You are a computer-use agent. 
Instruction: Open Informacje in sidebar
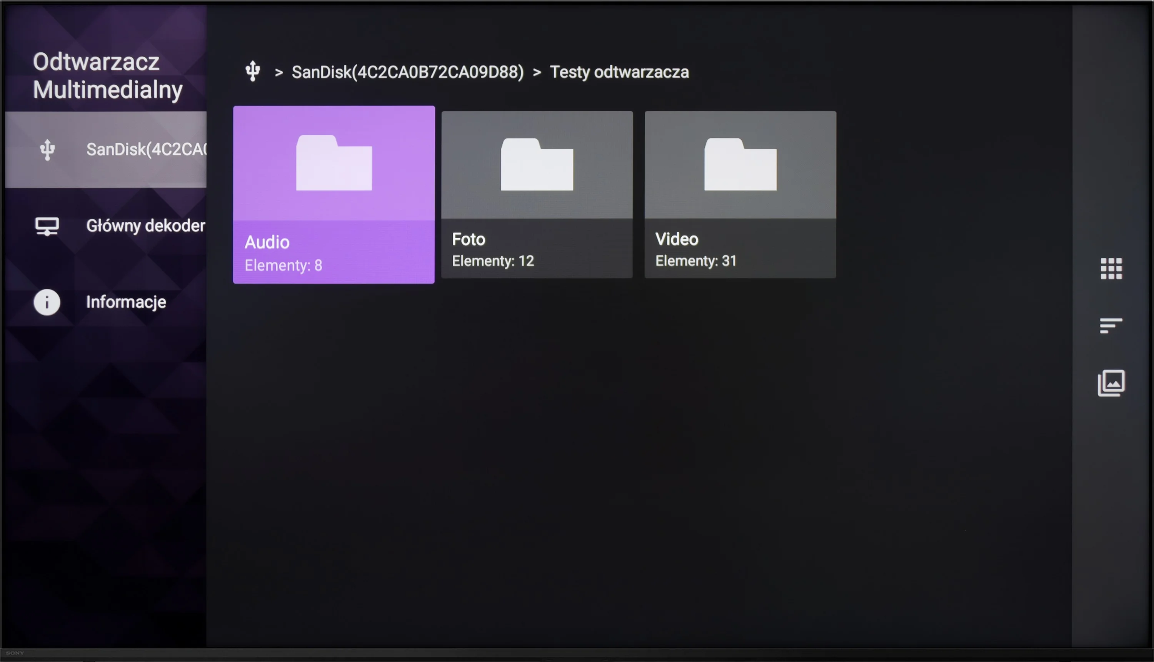pyautogui.click(x=106, y=302)
